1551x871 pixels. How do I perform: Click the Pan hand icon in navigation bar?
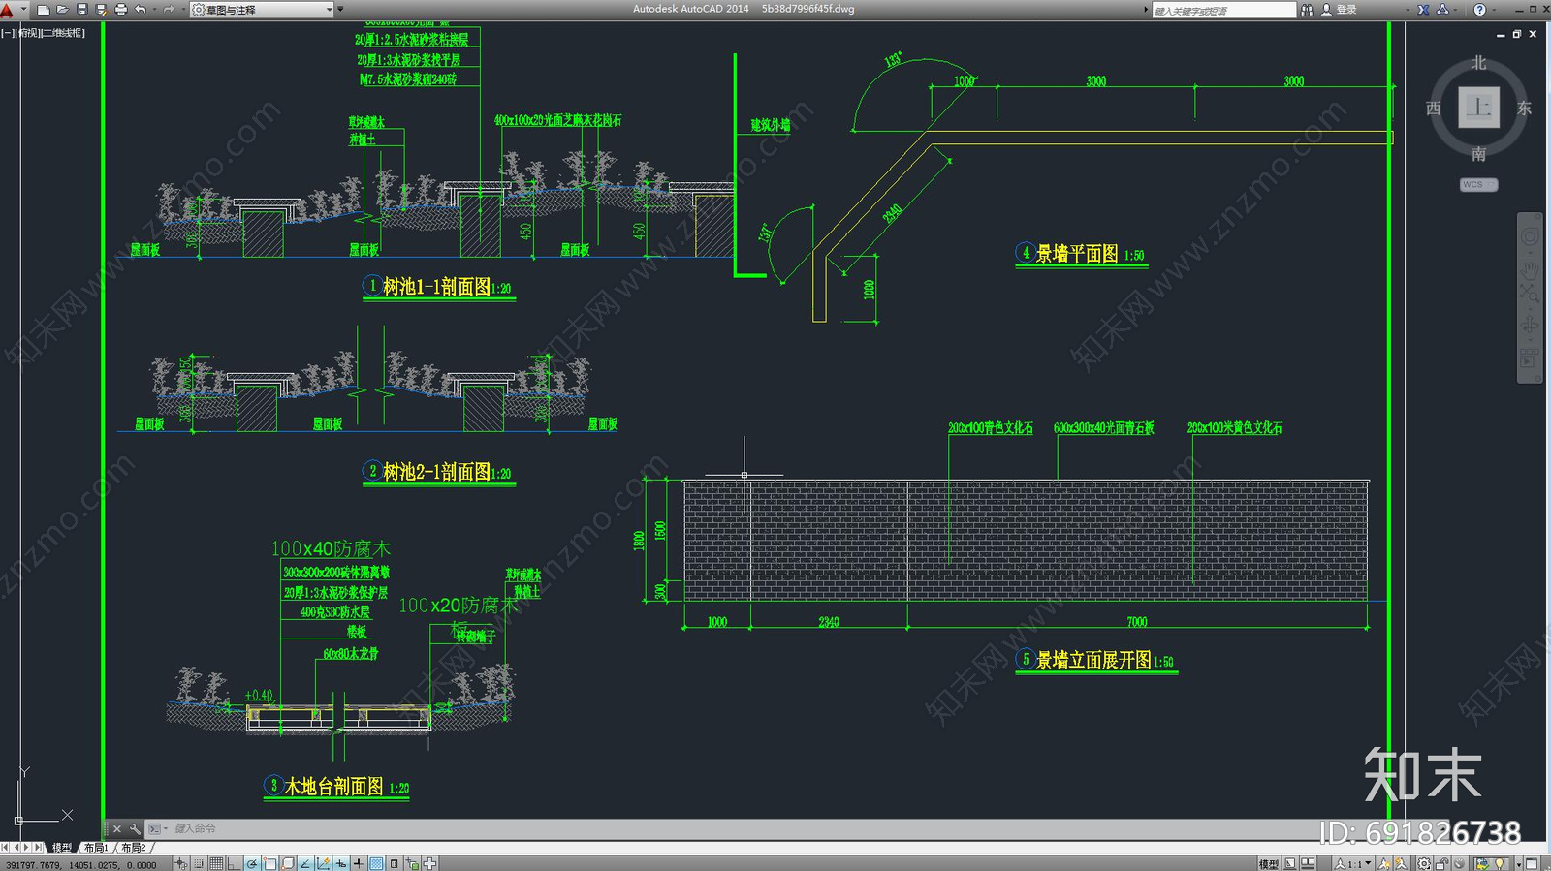(x=1530, y=271)
